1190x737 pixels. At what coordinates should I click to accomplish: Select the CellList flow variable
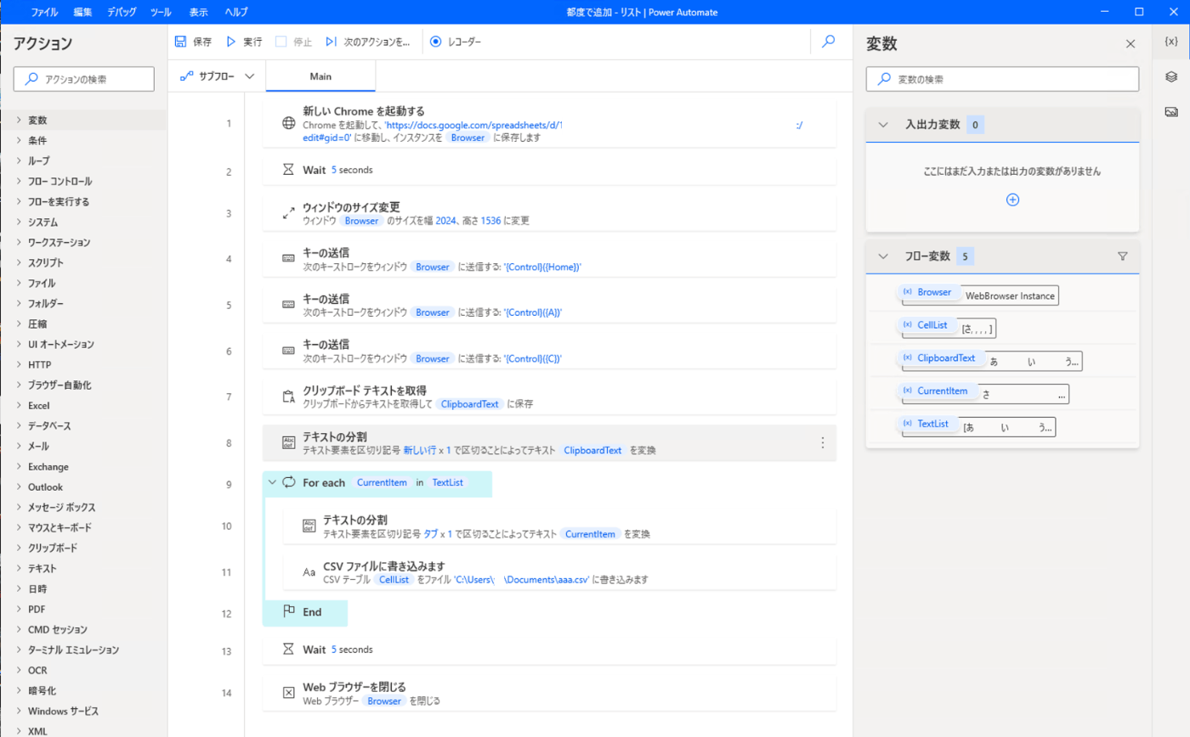pyautogui.click(x=926, y=325)
